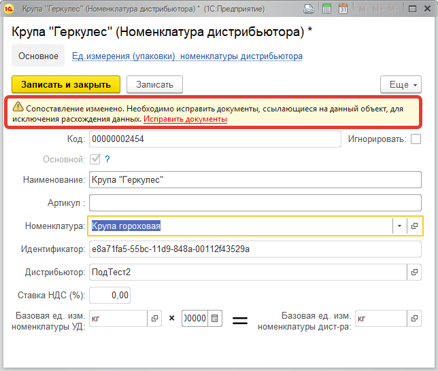Click the form heading Крупа "Геркулес" (Номенклатура дистрибьютора)
The image size is (438, 371).
pyautogui.click(x=162, y=31)
